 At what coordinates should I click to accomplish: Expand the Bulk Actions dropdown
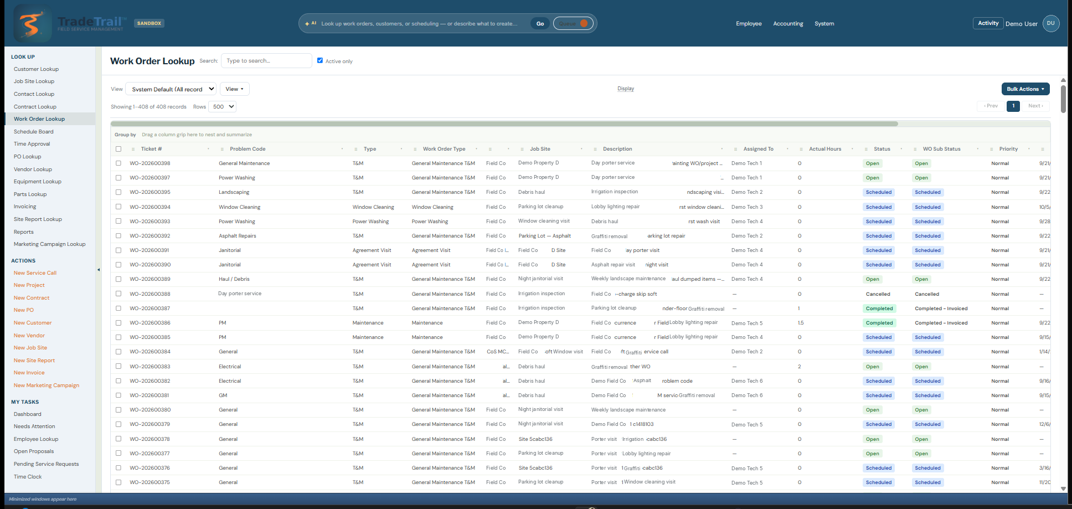1025,89
